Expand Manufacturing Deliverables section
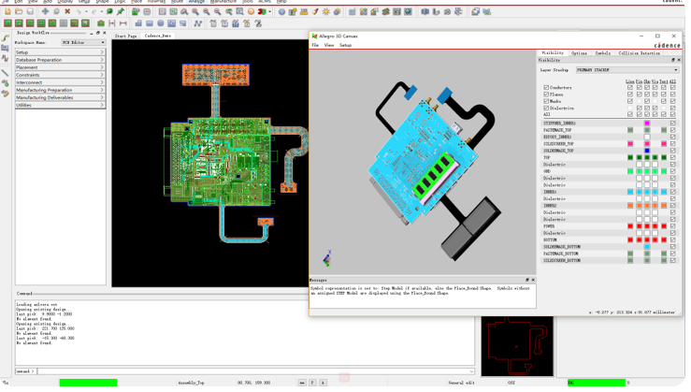 click(60, 97)
